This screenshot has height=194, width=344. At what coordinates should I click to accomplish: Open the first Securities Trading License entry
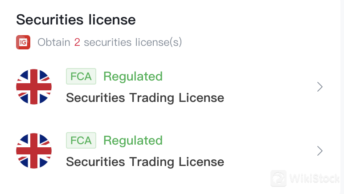(145, 97)
